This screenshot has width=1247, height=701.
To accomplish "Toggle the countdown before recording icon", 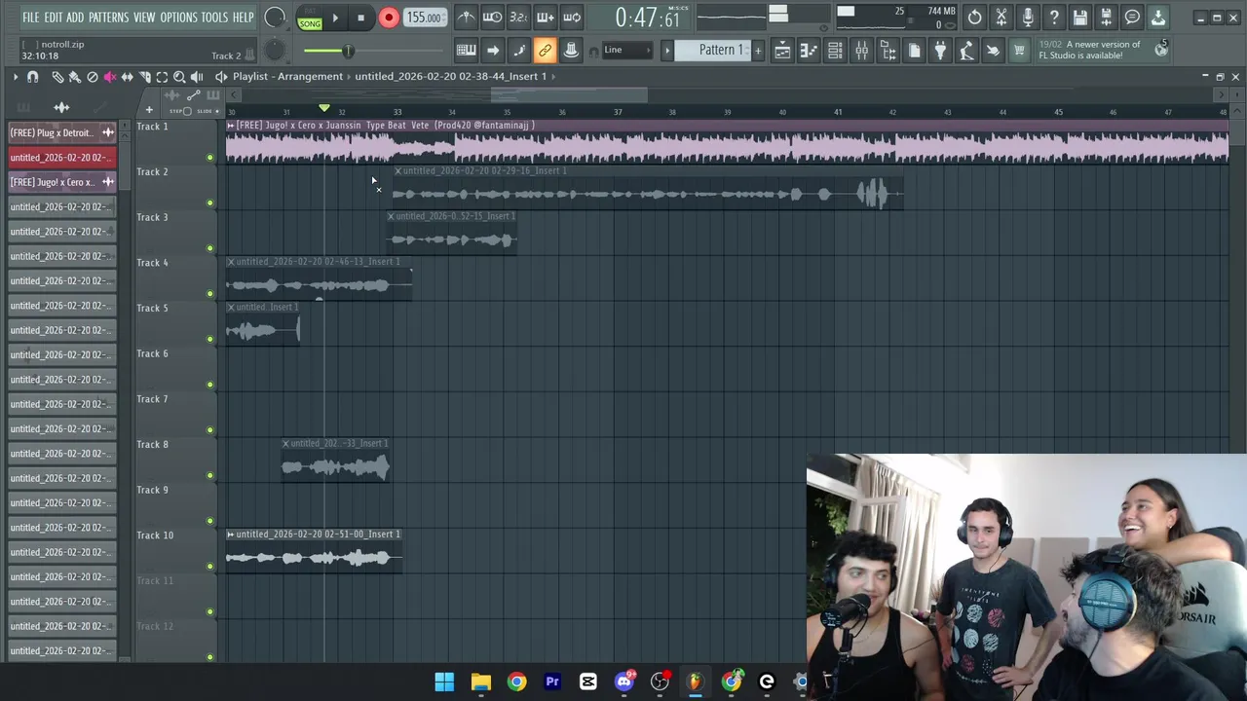I will [518, 18].
